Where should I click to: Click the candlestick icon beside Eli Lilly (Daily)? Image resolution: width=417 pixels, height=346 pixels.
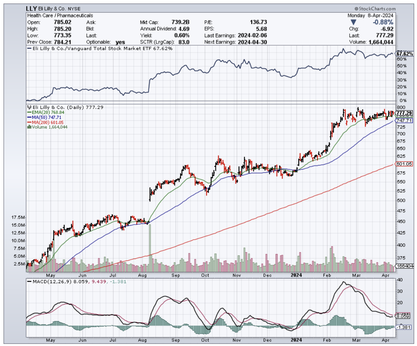click(x=29, y=107)
